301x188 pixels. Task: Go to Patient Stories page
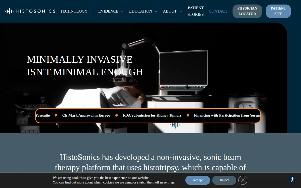click(x=196, y=11)
